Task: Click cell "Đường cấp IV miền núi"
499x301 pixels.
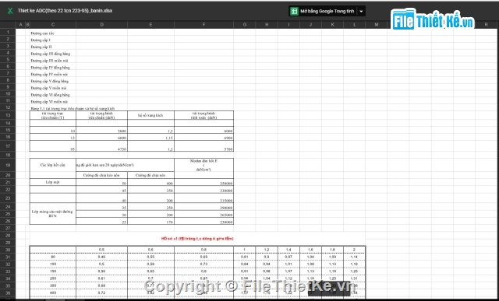Action: (x=49, y=74)
